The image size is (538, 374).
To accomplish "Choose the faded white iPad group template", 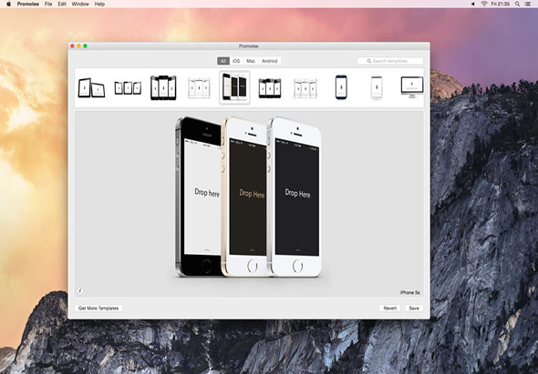I will 199,87.
